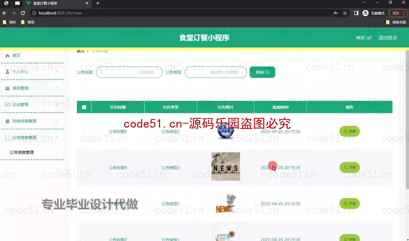The image size is (409, 241).
Task: Click the 公告标题4 title cell
Action: click(x=118, y=168)
